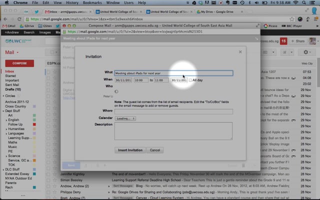Open the GMail bookmark
This screenshot has height=200, width=320.
coord(9,26)
